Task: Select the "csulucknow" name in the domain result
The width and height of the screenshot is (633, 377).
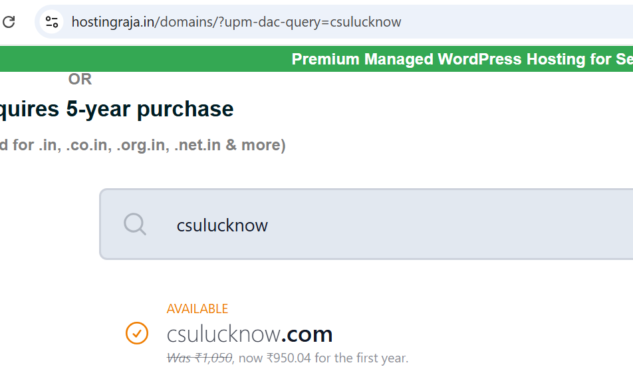Action: [223, 334]
